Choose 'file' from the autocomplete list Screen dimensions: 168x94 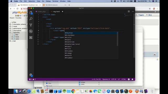click(x=91, y=49)
